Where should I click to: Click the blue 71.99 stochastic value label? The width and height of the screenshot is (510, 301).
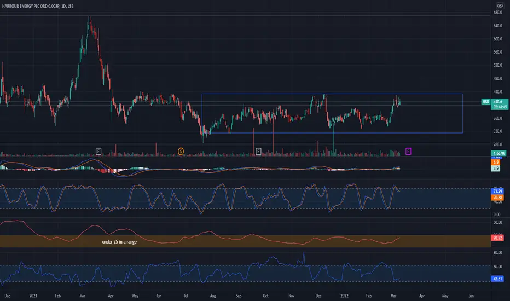(497, 192)
